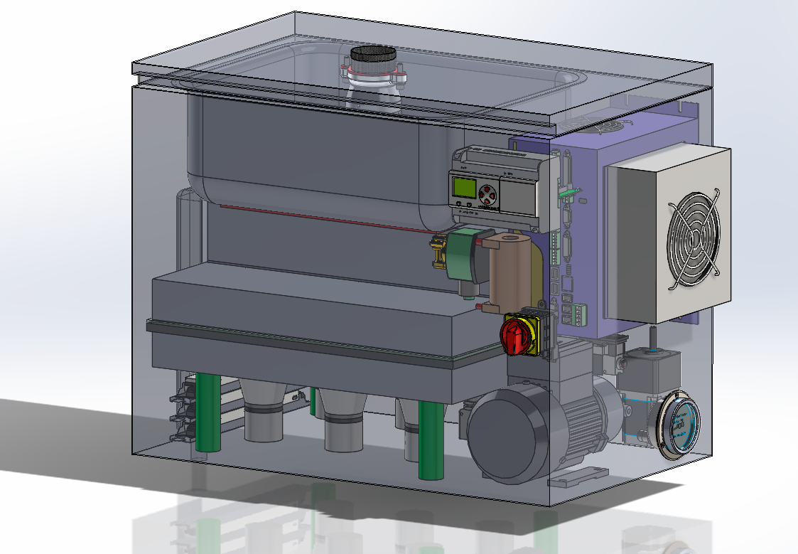
Task: Click the round pressure gauge face
Action: [x=680, y=425]
